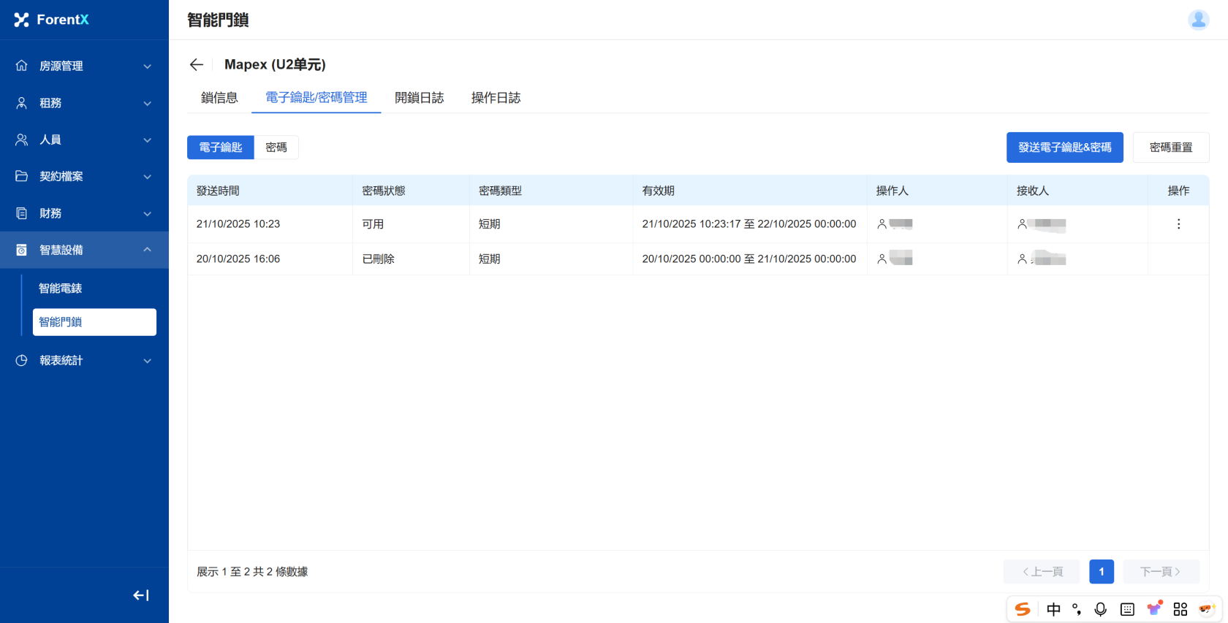This screenshot has width=1228, height=623.
Task: Click the microphone icon in input toolbar
Action: click(1100, 609)
